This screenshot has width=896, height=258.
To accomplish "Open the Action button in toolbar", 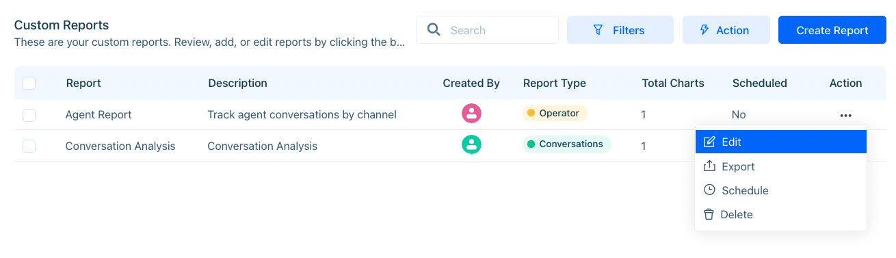I will (x=726, y=30).
